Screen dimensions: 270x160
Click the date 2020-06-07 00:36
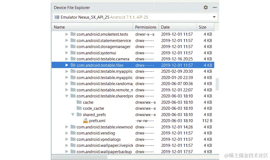coord(177,84)
